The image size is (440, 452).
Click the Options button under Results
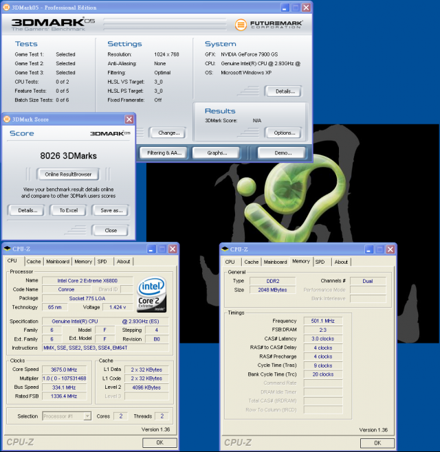click(283, 133)
